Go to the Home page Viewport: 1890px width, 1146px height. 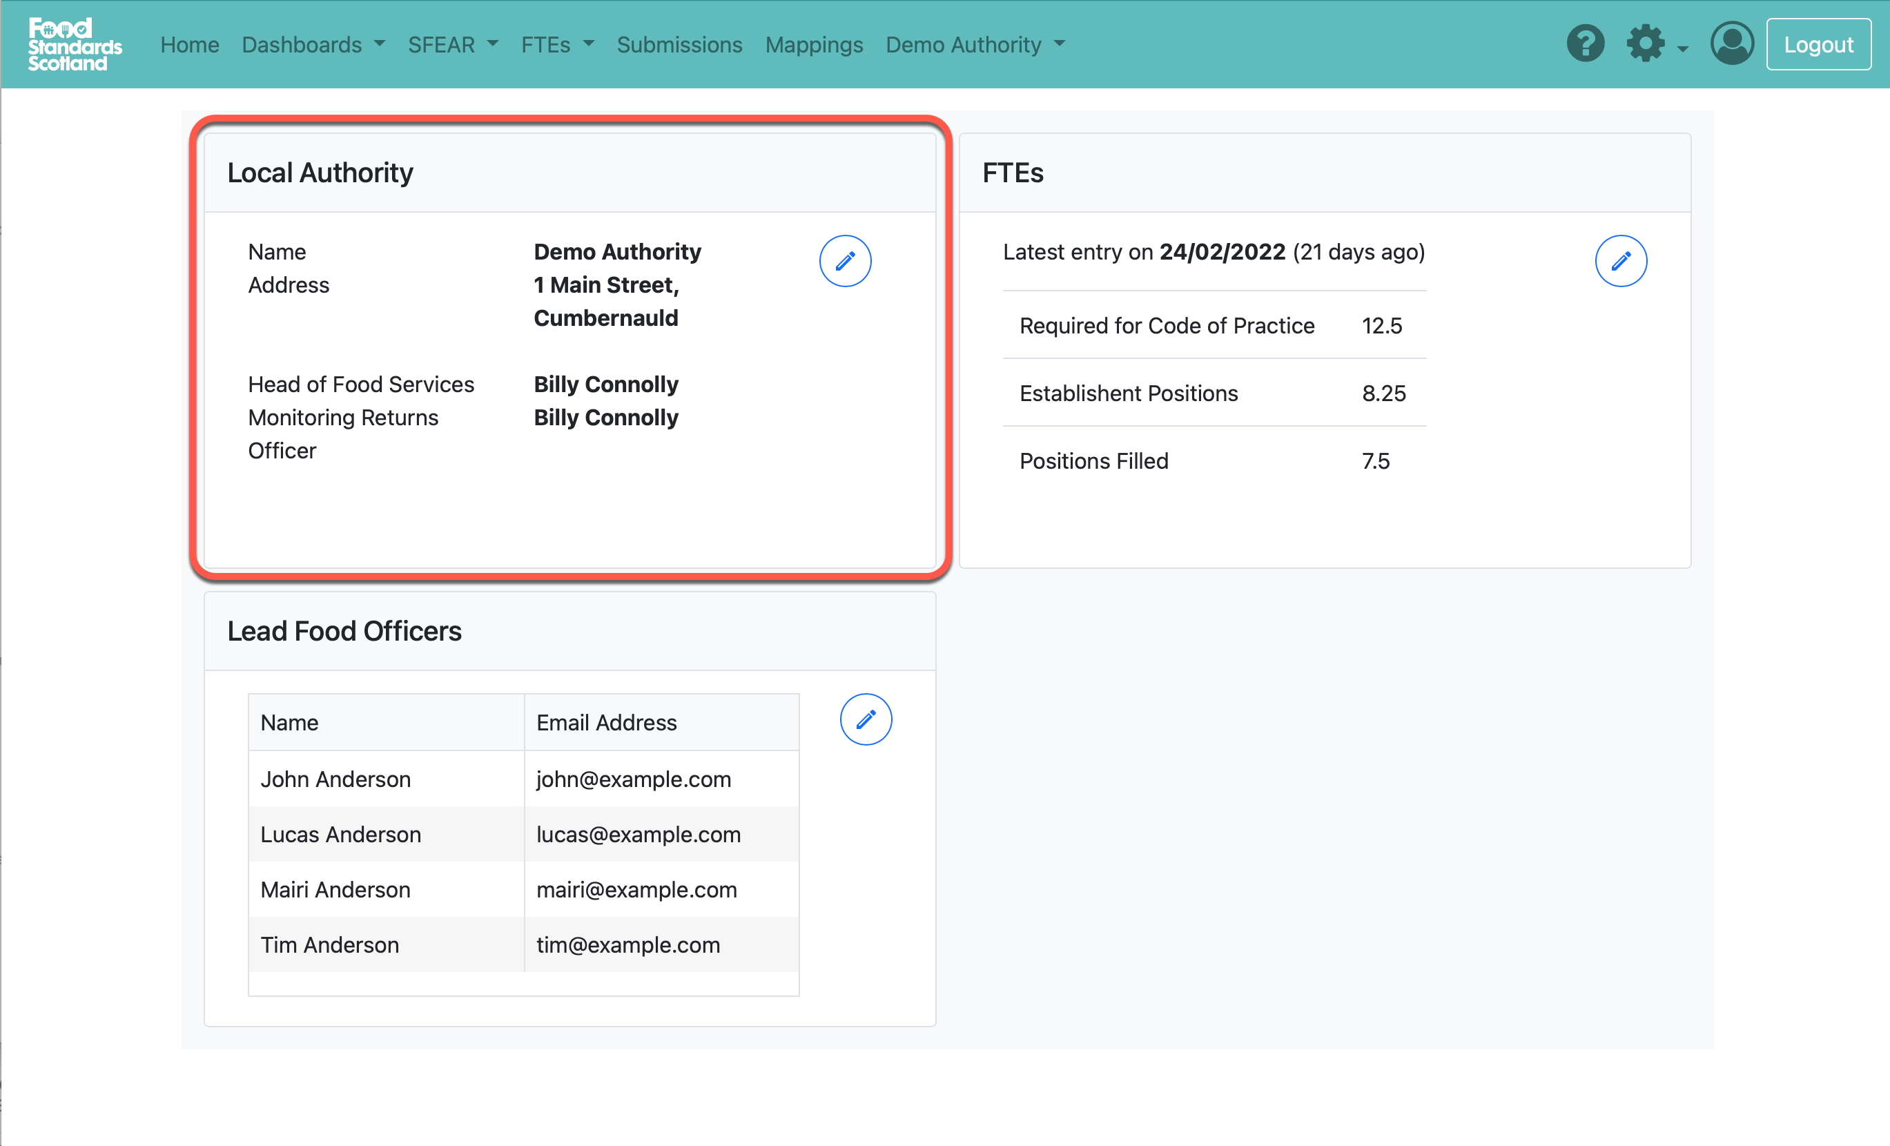point(189,44)
